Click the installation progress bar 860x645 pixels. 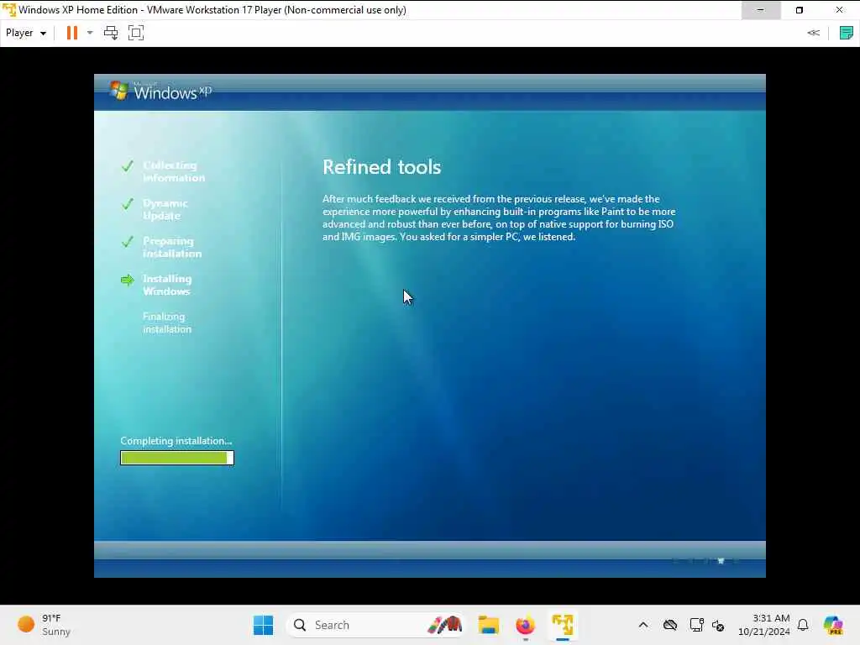point(177,458)
